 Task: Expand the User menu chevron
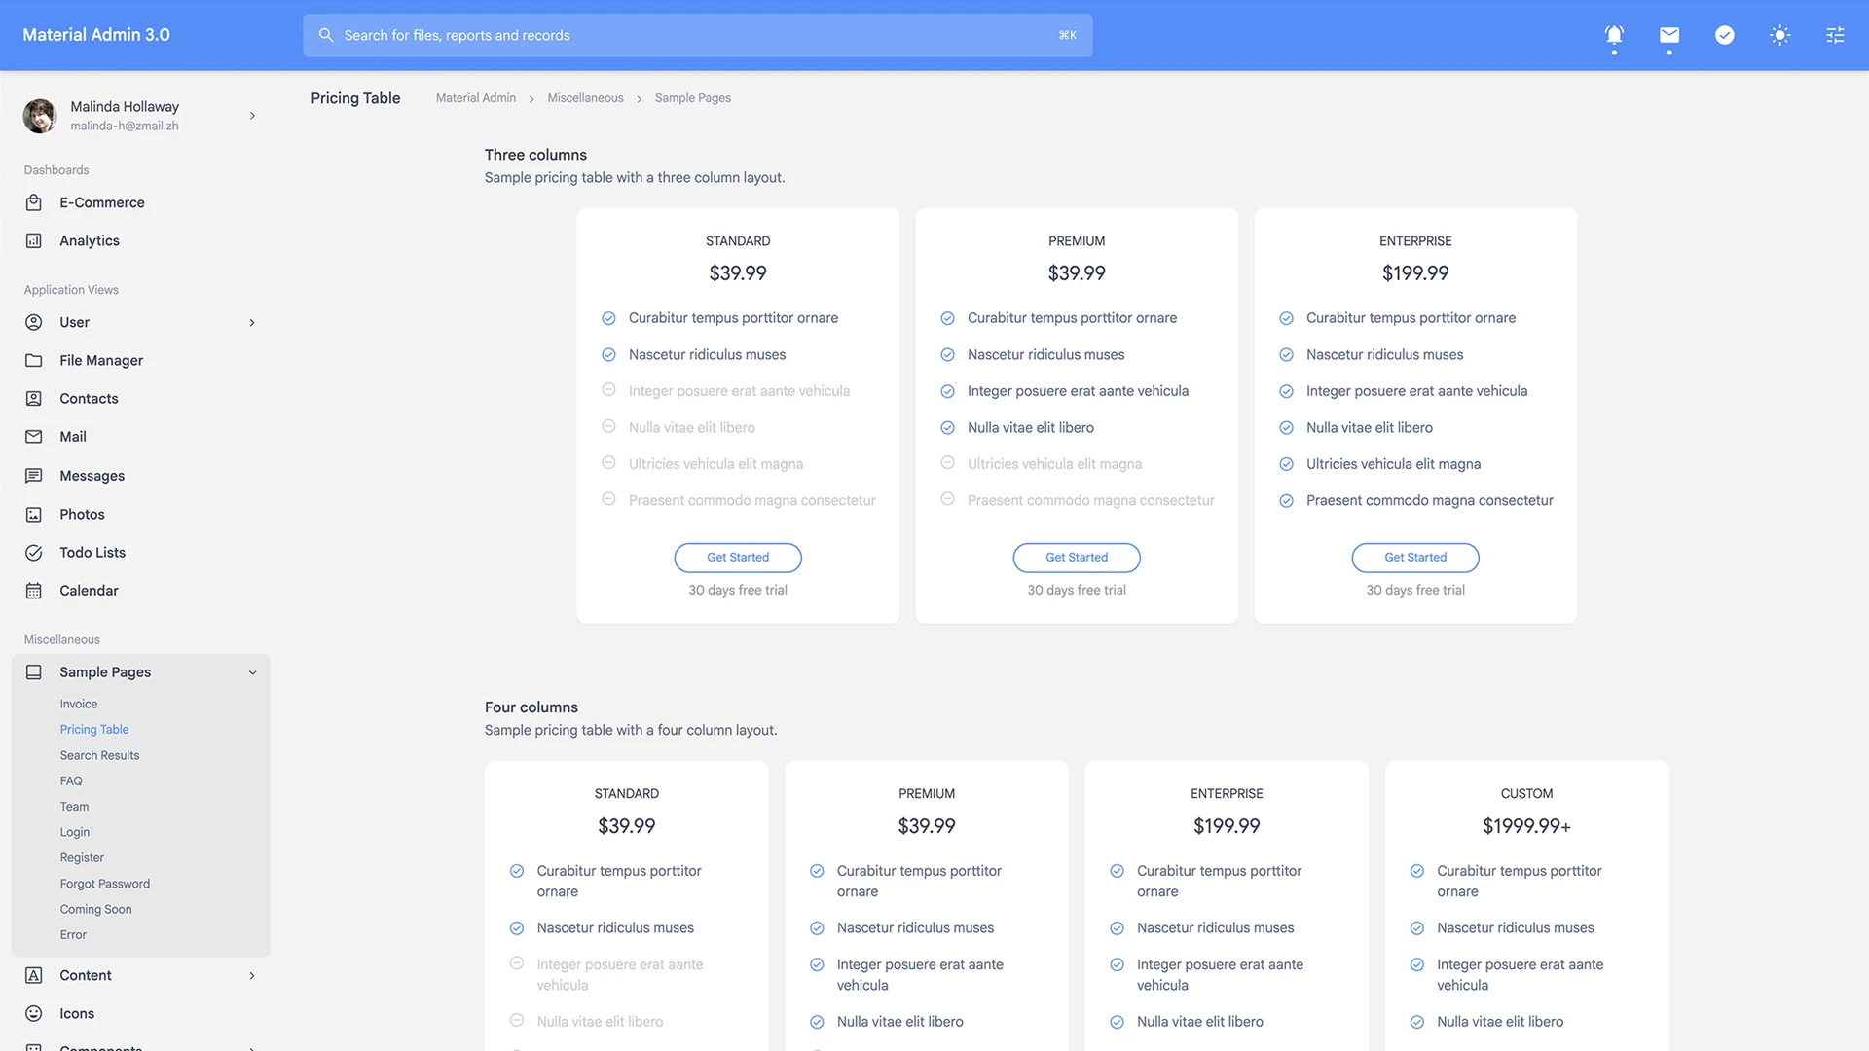point(252,322)
